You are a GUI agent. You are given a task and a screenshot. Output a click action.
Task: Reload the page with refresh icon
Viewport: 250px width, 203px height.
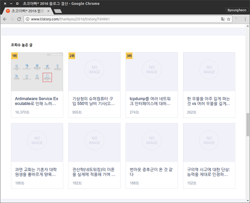pos(19,19)
